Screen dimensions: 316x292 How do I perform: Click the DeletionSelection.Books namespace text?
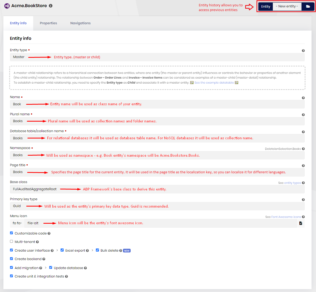283,149
